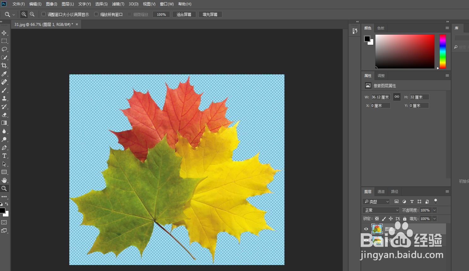Select the Hand tool
The width and height of the screenshot is (469, 271).
click(4, 180)
